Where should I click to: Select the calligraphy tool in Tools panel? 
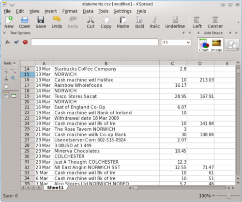coord(6,78)
